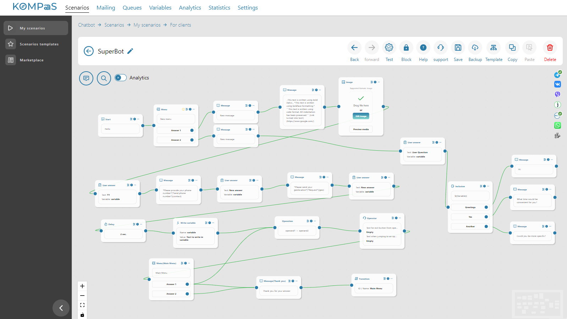This screenshot has height=319, width=567.
Task: Open the Queues tab
Action: point(132,8)
